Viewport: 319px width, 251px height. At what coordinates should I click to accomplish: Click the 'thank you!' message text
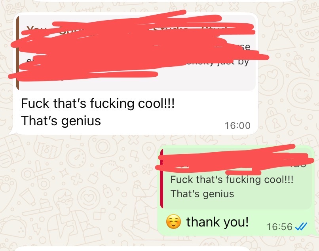coord(217,222)
